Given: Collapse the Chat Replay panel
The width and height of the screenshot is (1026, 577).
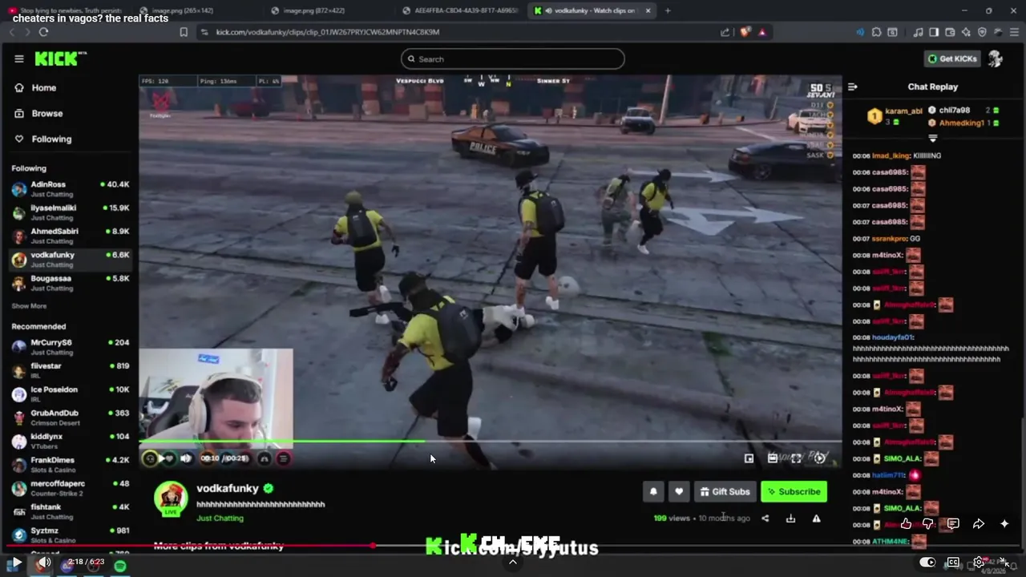Looking at the screenshot, I should 853,87.
